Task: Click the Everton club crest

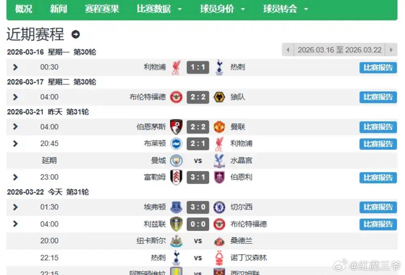Action: click(176, 207)
